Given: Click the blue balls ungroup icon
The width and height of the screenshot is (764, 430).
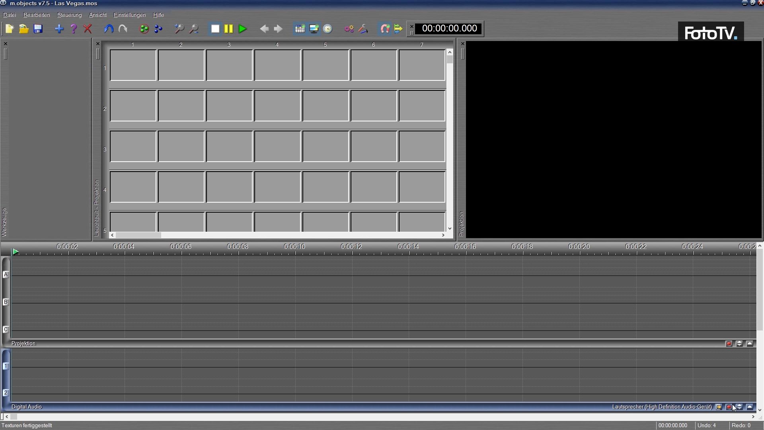Looking at the screenshot, I should (158, 29).
